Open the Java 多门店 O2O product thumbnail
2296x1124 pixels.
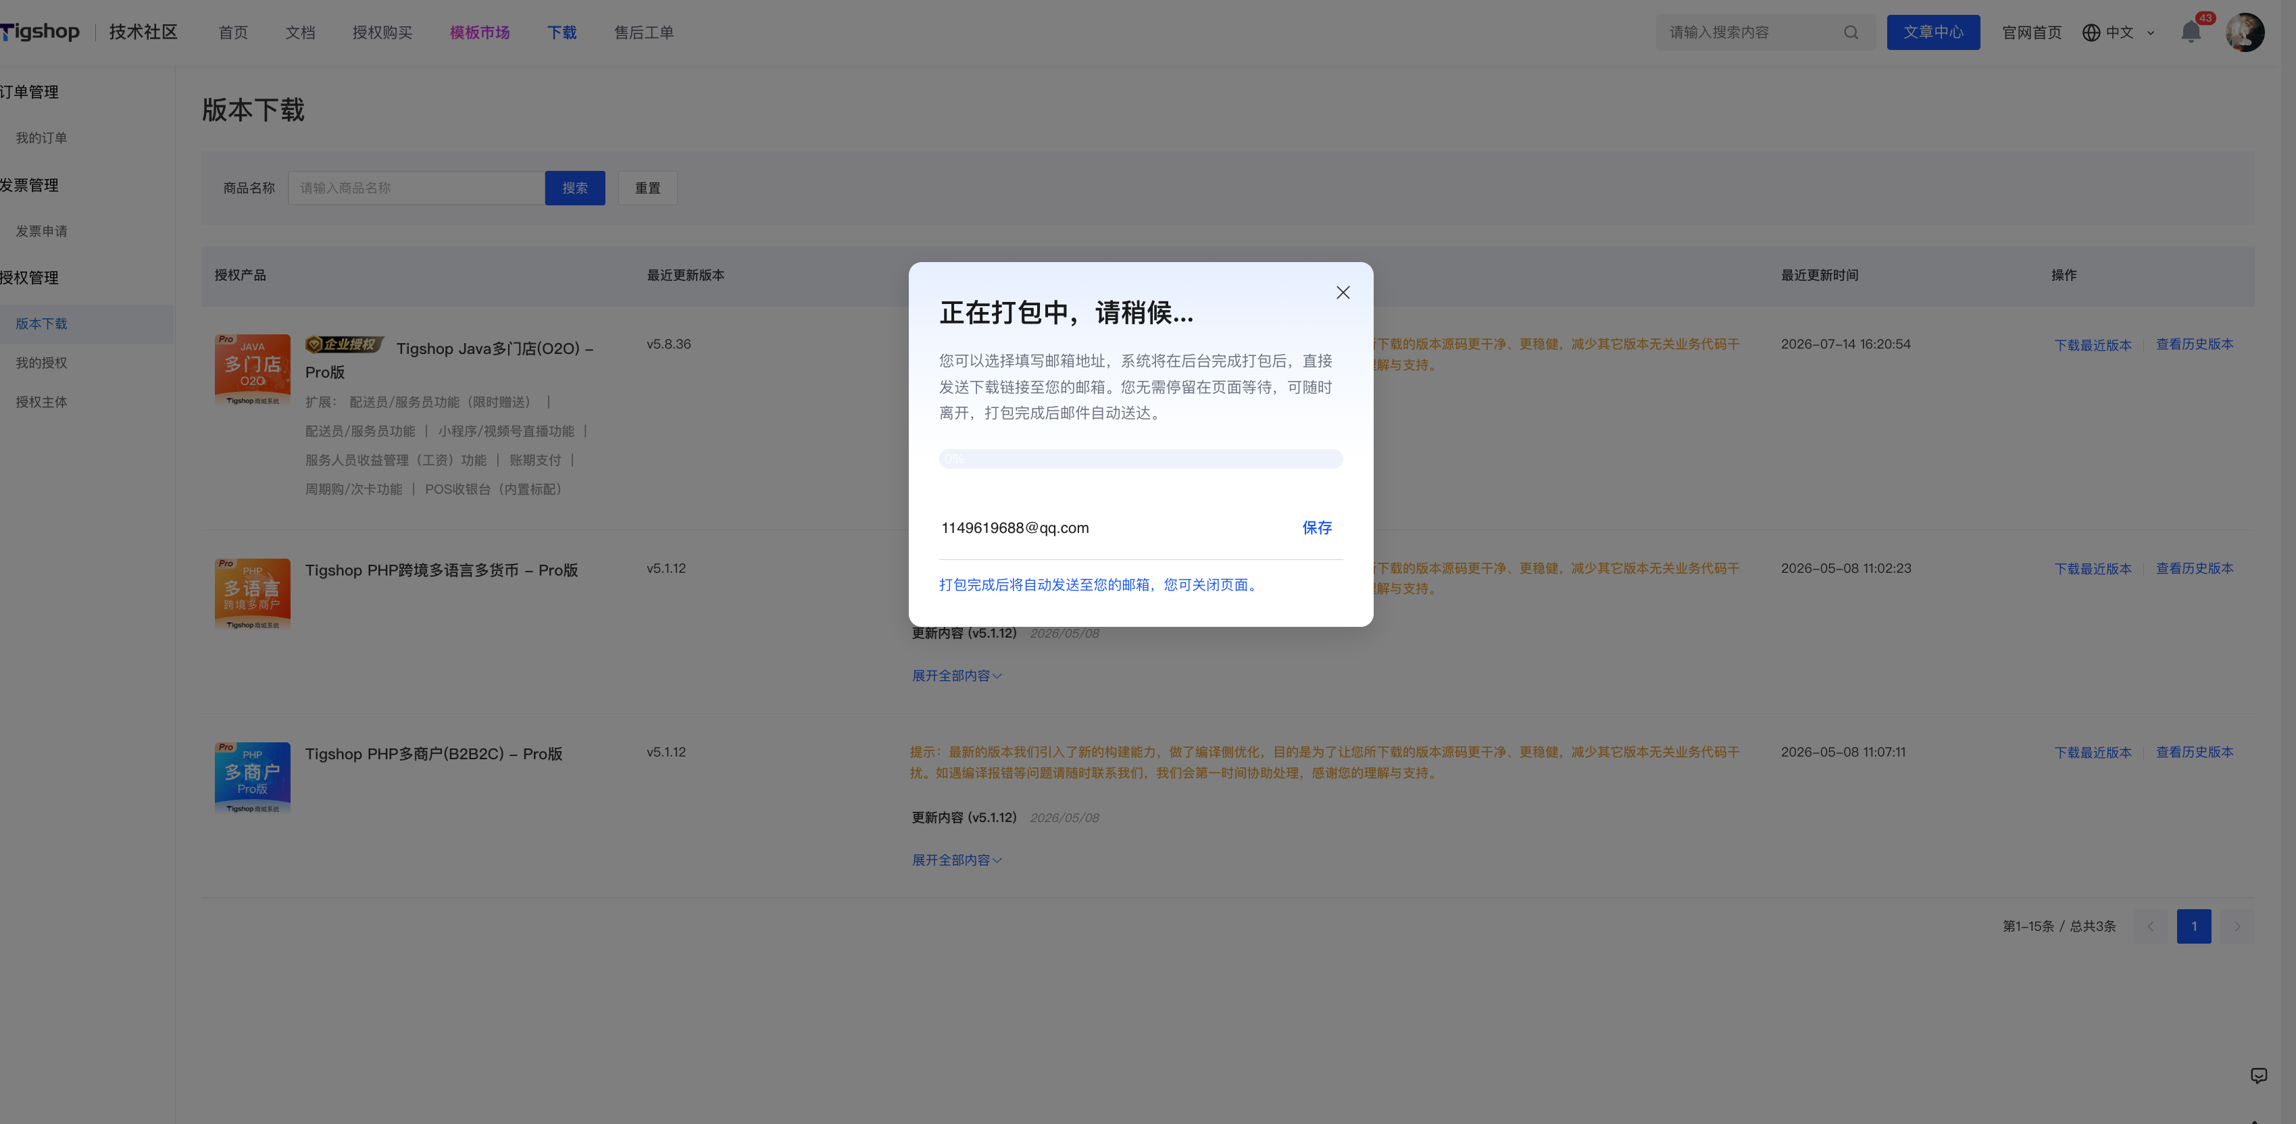click(252, 370)
